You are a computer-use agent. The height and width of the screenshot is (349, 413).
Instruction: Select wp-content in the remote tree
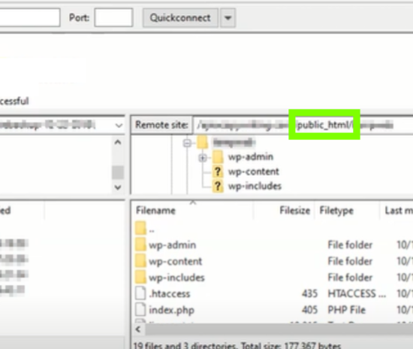pos(253,171)
